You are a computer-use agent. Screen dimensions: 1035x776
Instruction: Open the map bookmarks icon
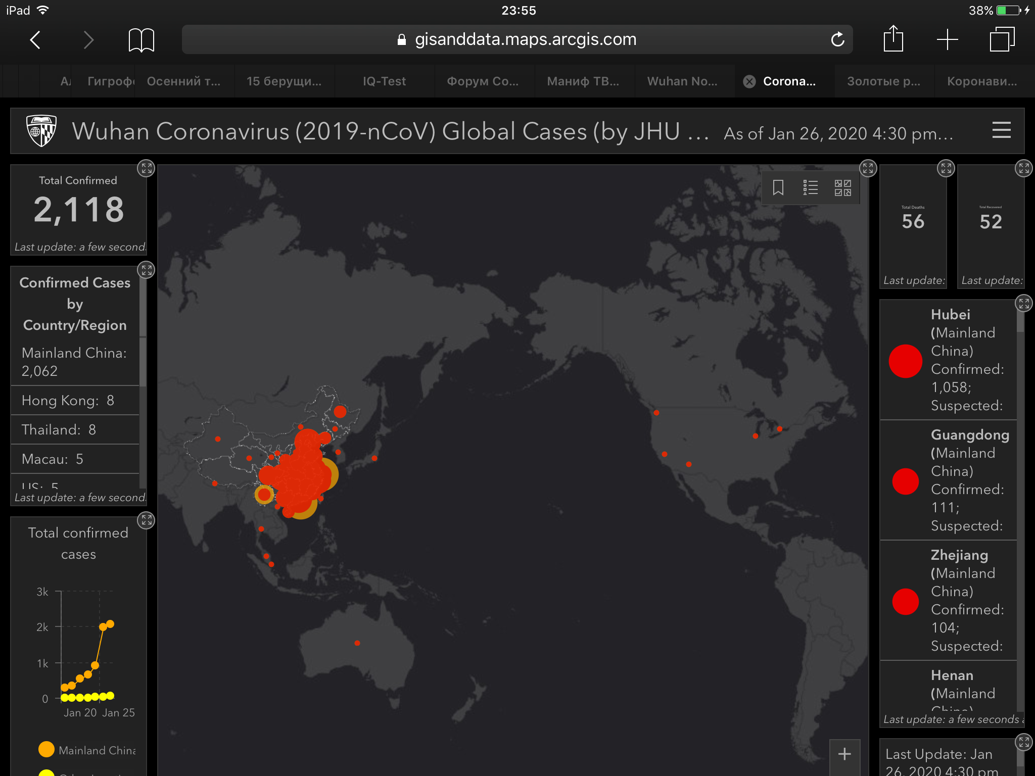coord(778,187)
